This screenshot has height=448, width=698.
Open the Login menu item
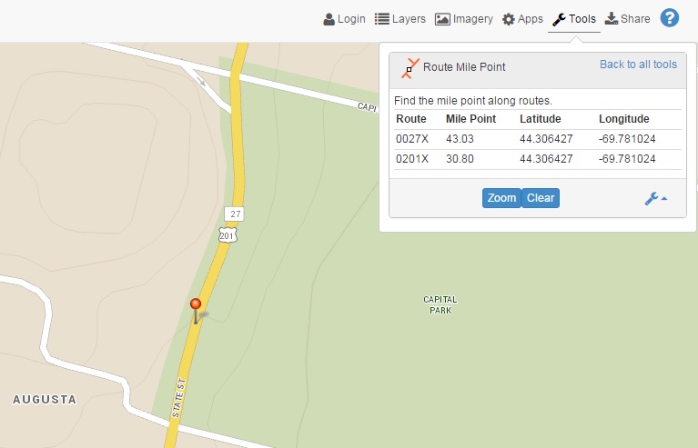(344, 19)
